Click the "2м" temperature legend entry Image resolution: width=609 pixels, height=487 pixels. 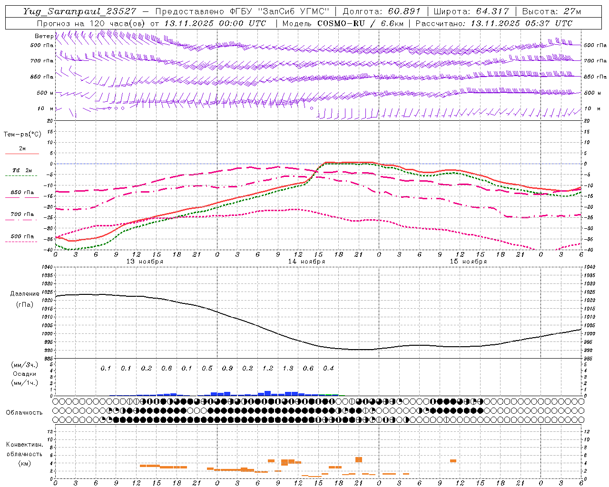22,149
